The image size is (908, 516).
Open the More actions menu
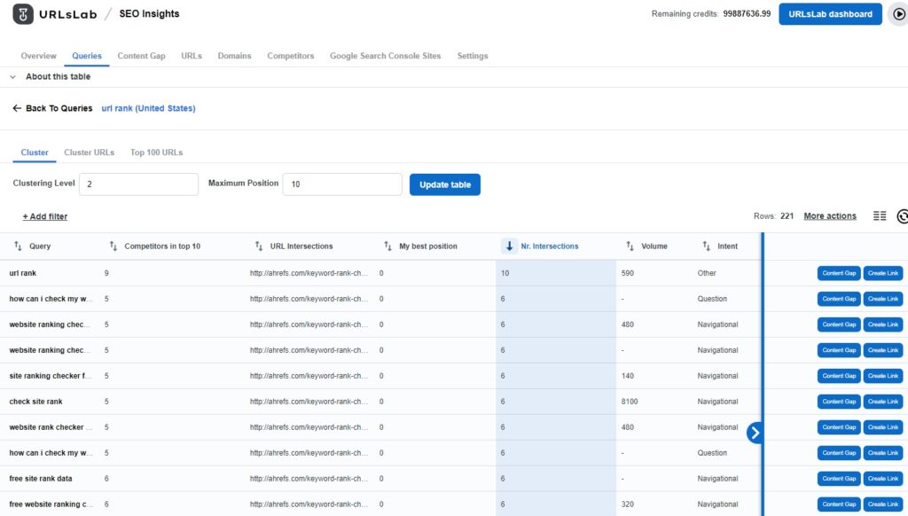point(831,215)
